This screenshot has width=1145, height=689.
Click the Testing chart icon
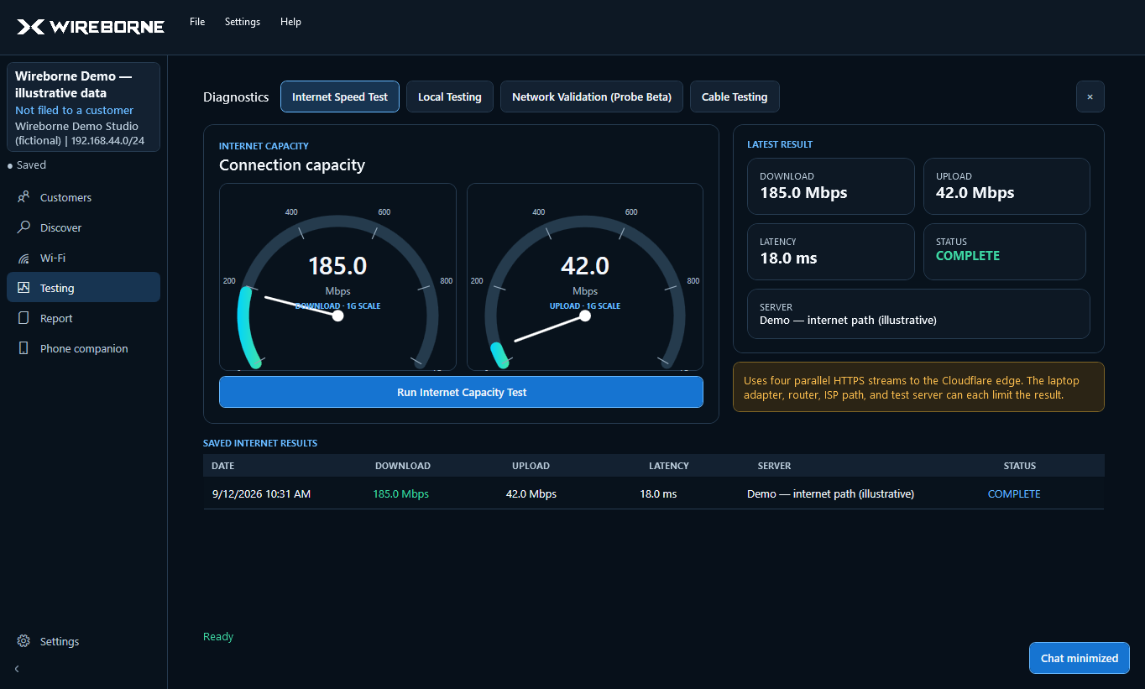click(x=24, y=288)
